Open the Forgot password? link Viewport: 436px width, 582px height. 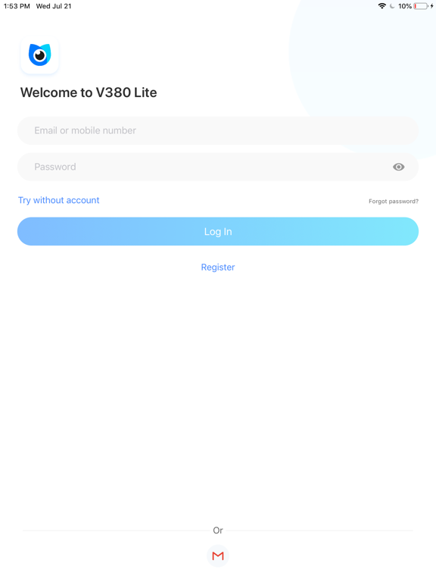pyautogui.click(x=394, y=201)
